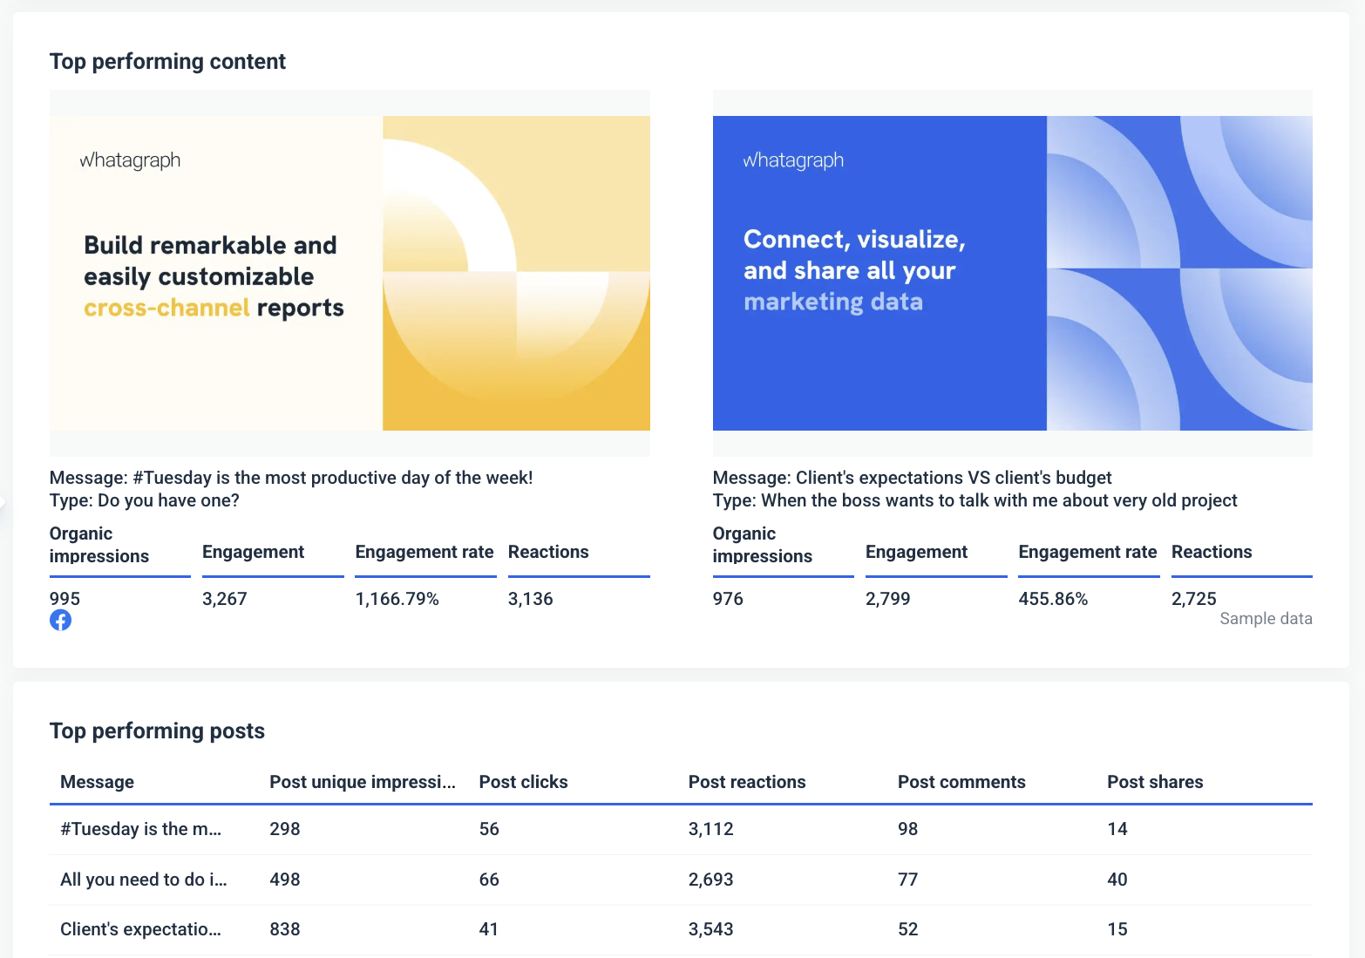
Task: Select the blue marketing data post thumbnail
Action: pos(1012,274)
